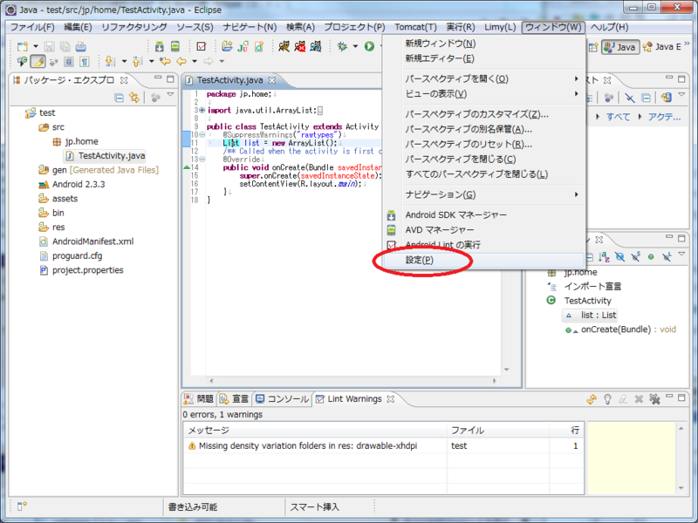Viewport: 698px width, 523px height.
Task: Open the プロジェクト(P) menu
Action: pyautogui.click(x=354, y=27)
